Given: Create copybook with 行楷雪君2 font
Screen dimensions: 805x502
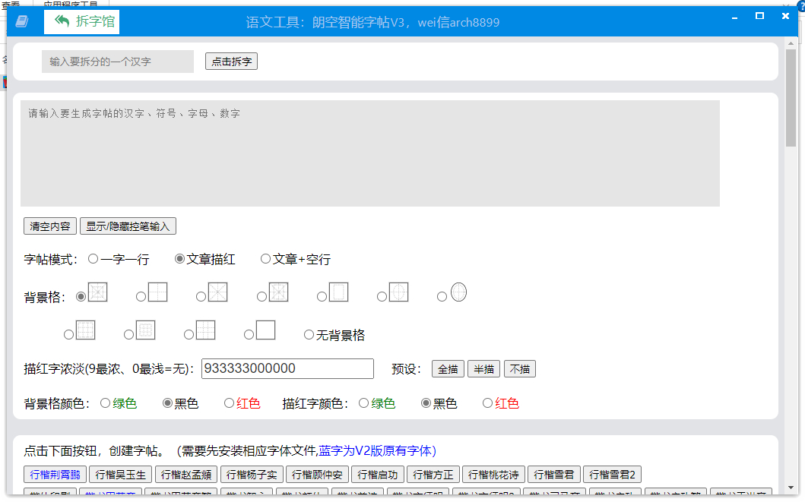Looking at the screenshot, I should click(x=613, y=475).
